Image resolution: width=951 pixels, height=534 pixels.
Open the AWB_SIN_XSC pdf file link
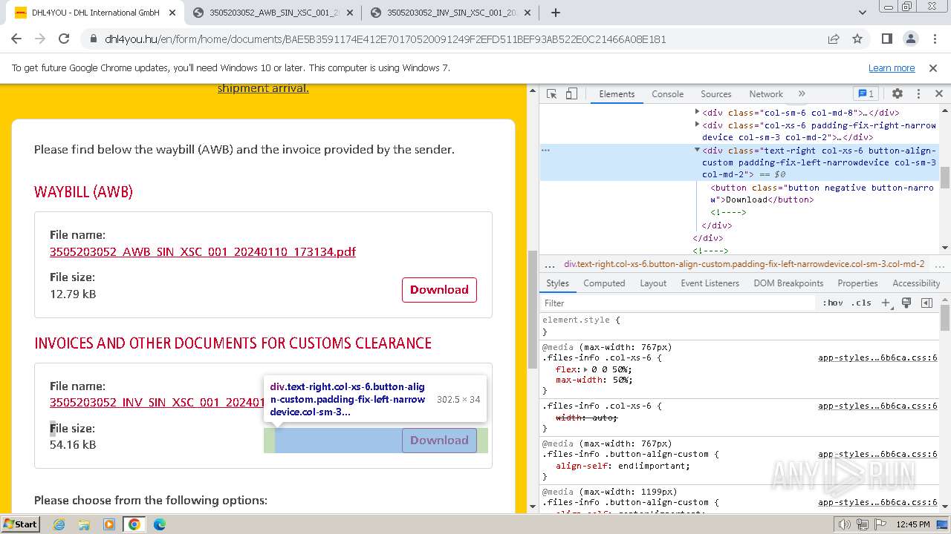203,251
